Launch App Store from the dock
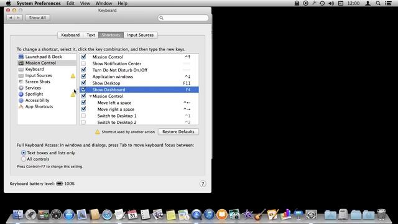 [69, 214]
